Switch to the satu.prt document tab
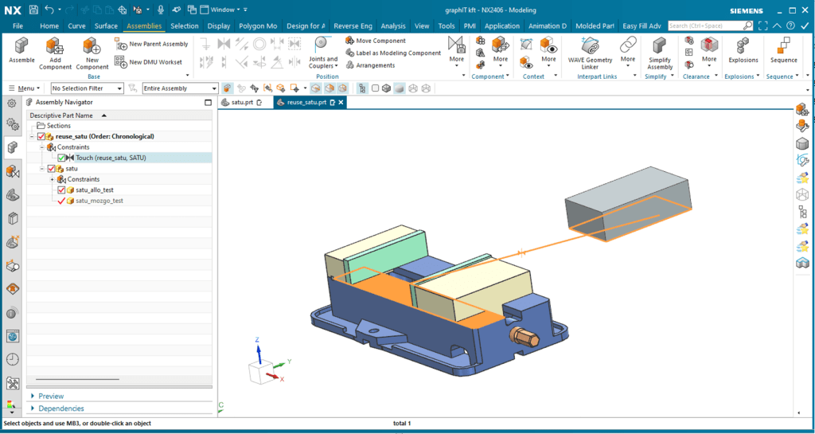The image size is (815, 434). (x=240, y=103)
